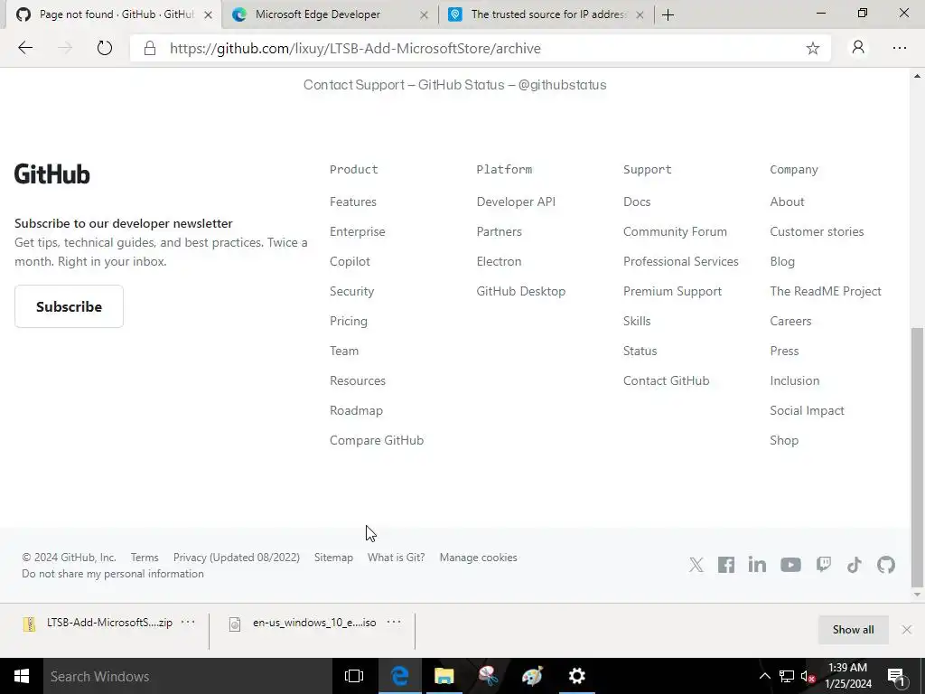Open GitHub's Facebook icon in footer
Image resolution: width=925 pixels, height=694 pixels.
(726, 565)
